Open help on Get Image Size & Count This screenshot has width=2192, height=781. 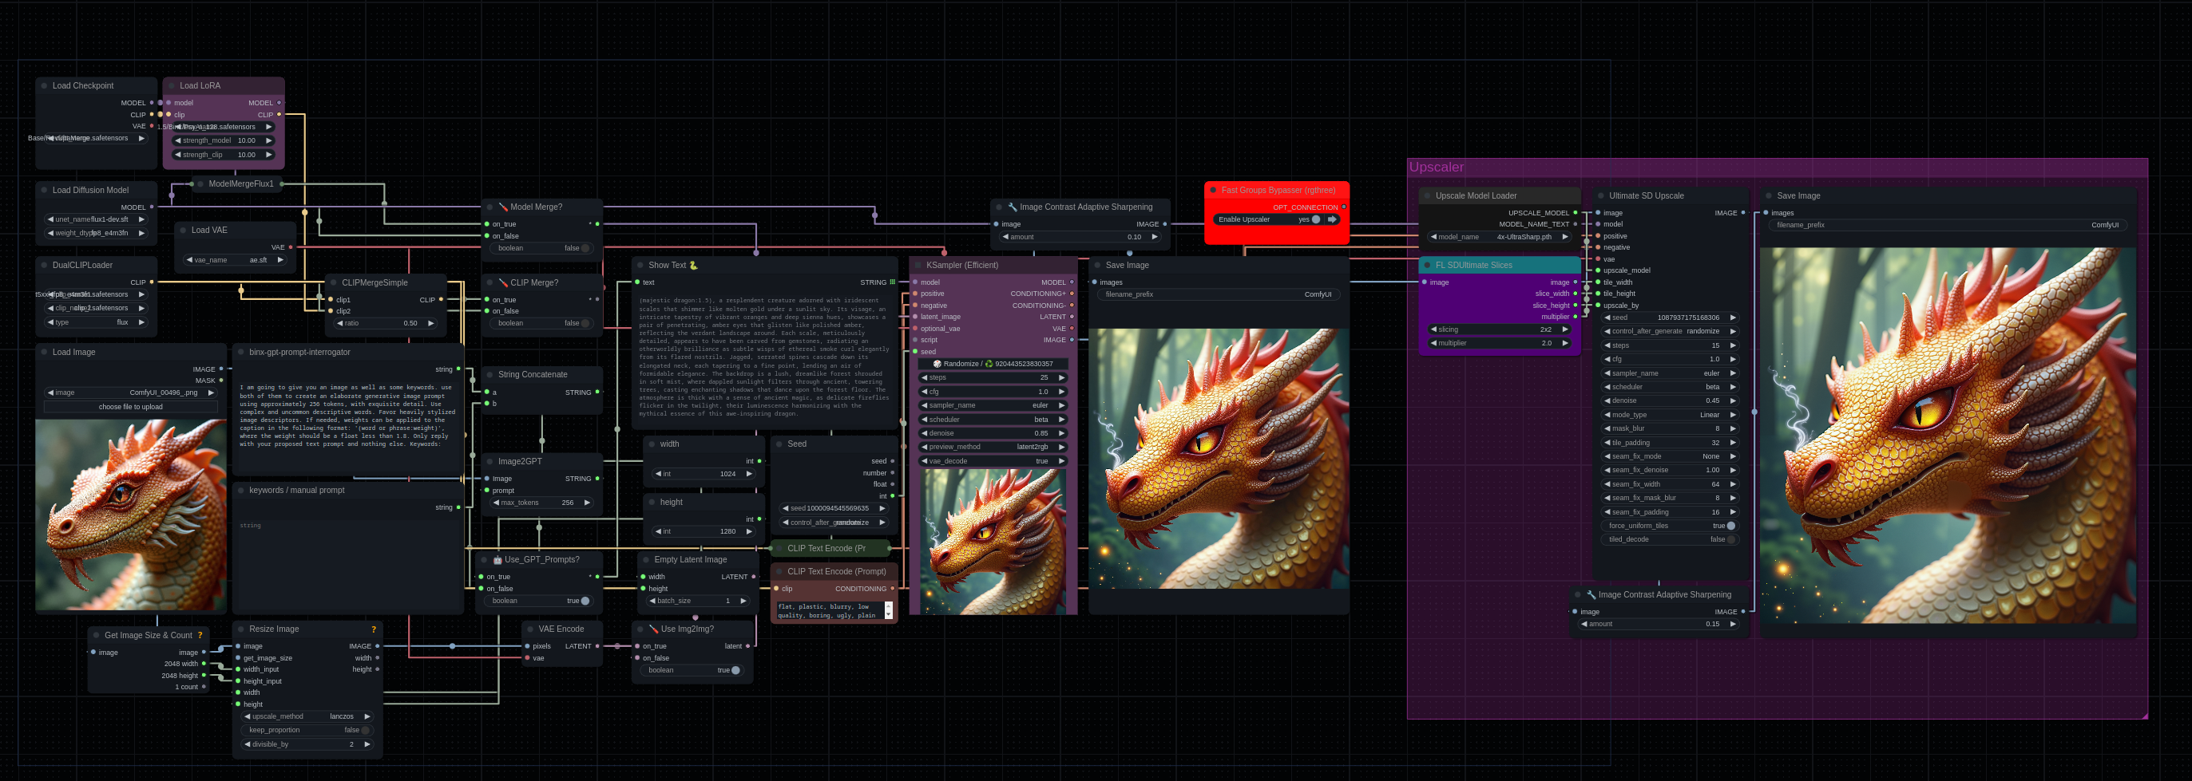tap(200, 636)
